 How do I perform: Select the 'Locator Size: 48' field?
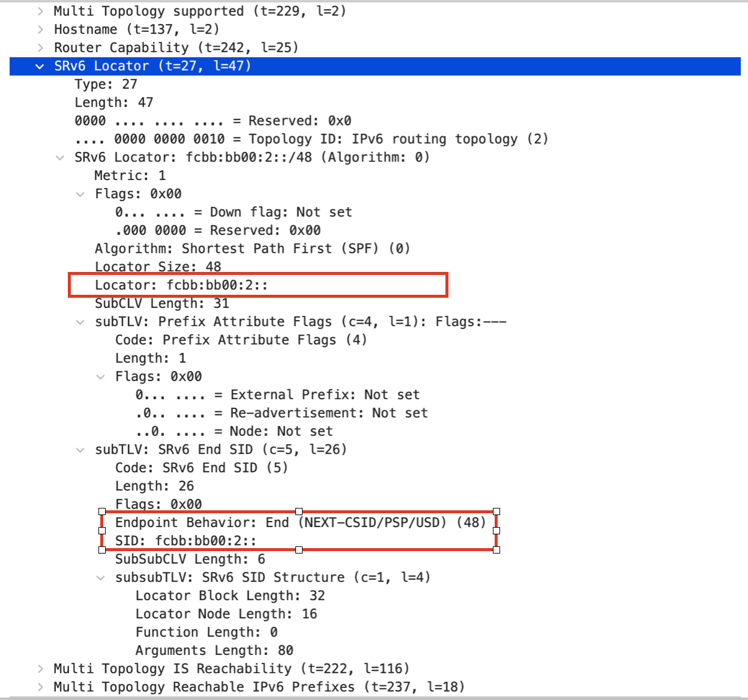point(158,267)
